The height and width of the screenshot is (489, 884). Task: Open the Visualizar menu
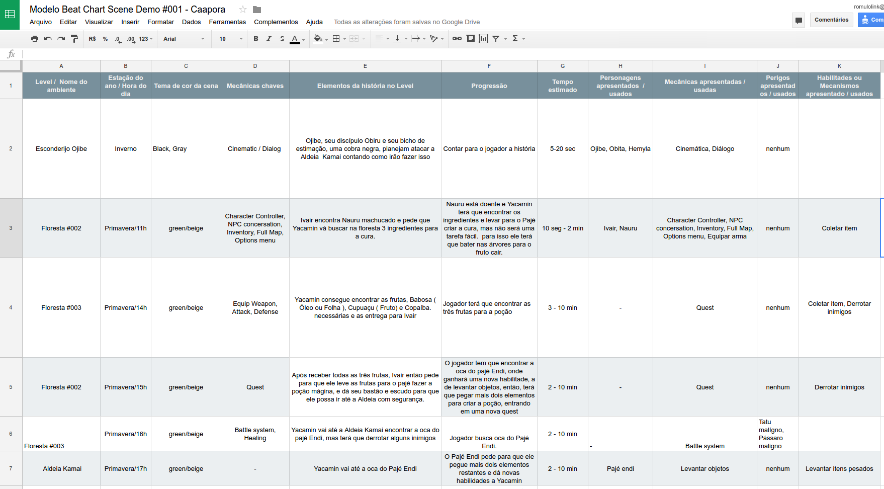[x=99, y=22]
